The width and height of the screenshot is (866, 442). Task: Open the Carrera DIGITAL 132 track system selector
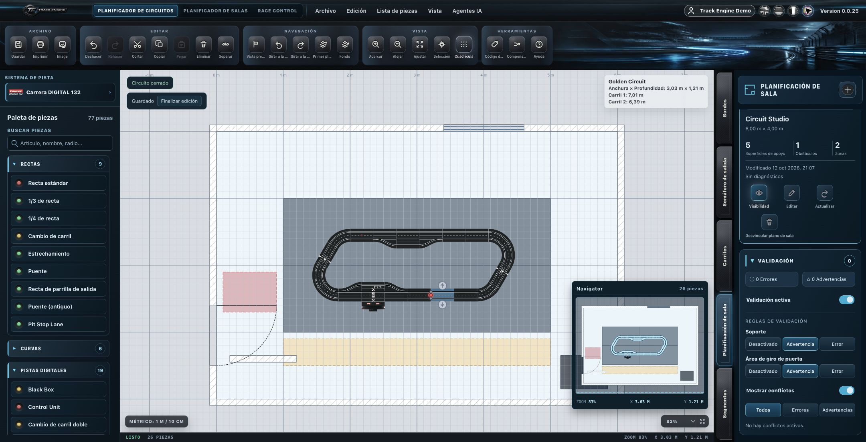(60, 92)
